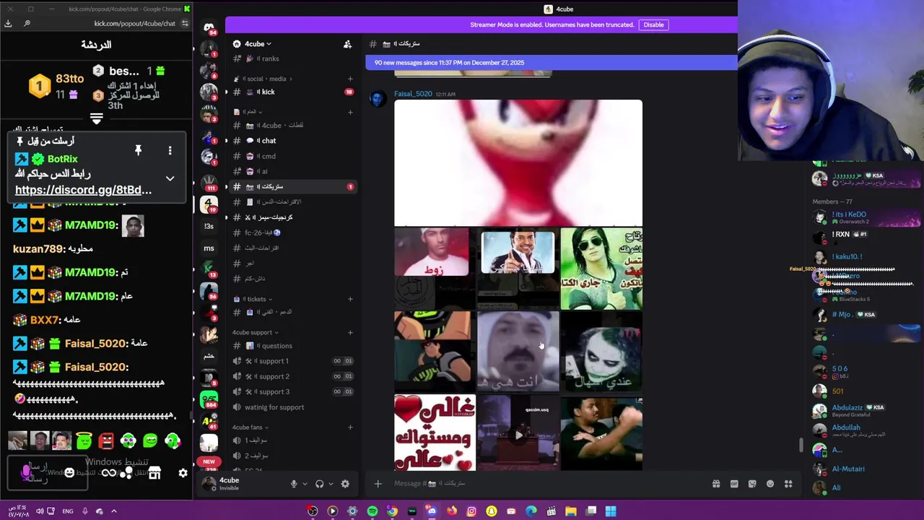
Task: Open Instagram from the taskbar
Action: coord(471,511)
